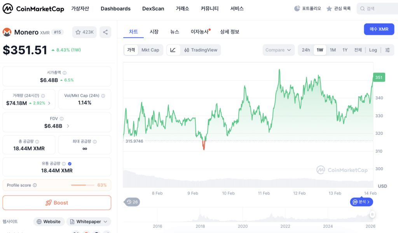Open the Dashboards menu
Viewport: 398px width, 233px height.
tap(115, 9)
